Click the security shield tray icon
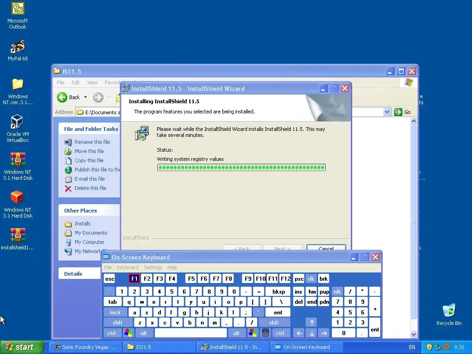The image size is (472, 354). click(429, 347)
